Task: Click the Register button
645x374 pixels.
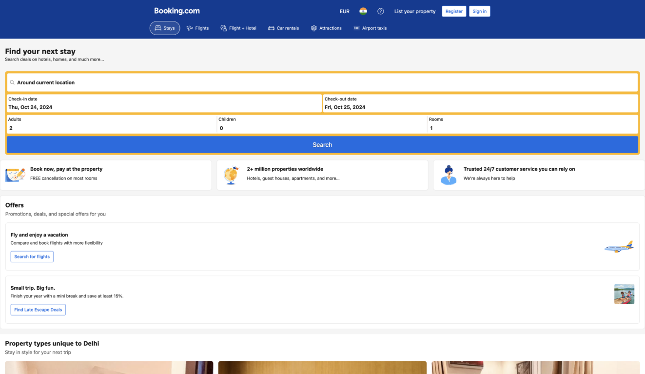Action: pyautogui.click(x=454, y=11)
